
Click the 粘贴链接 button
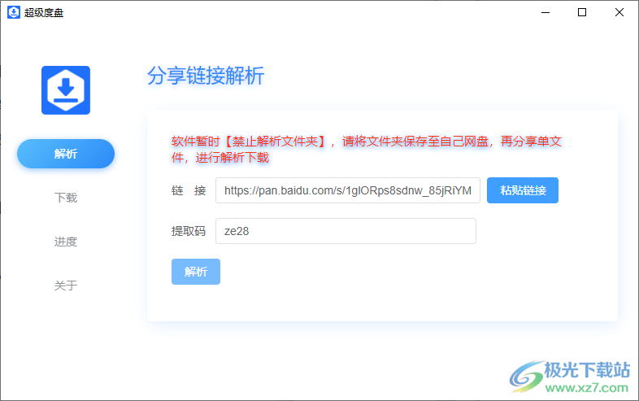click(523, 190)
